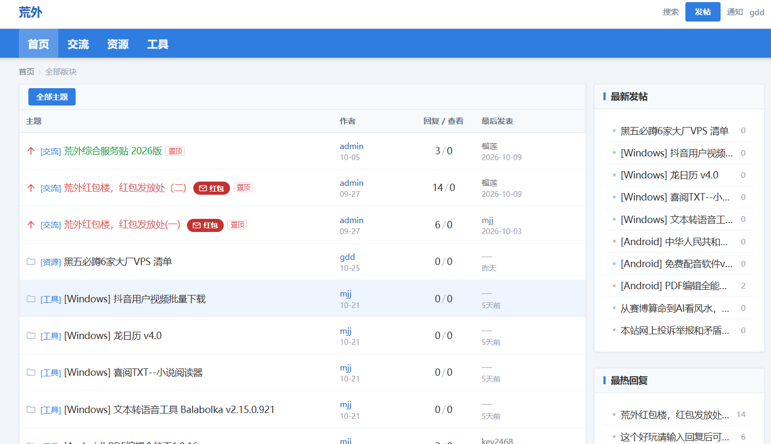The width and height of the screenshot is (771, 444).
Task: Click the 荒外 site logo
Action: (x=30, y=12)
